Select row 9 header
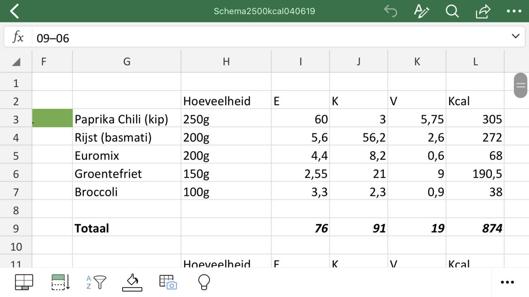529x297 pixels. coord(16,228)
